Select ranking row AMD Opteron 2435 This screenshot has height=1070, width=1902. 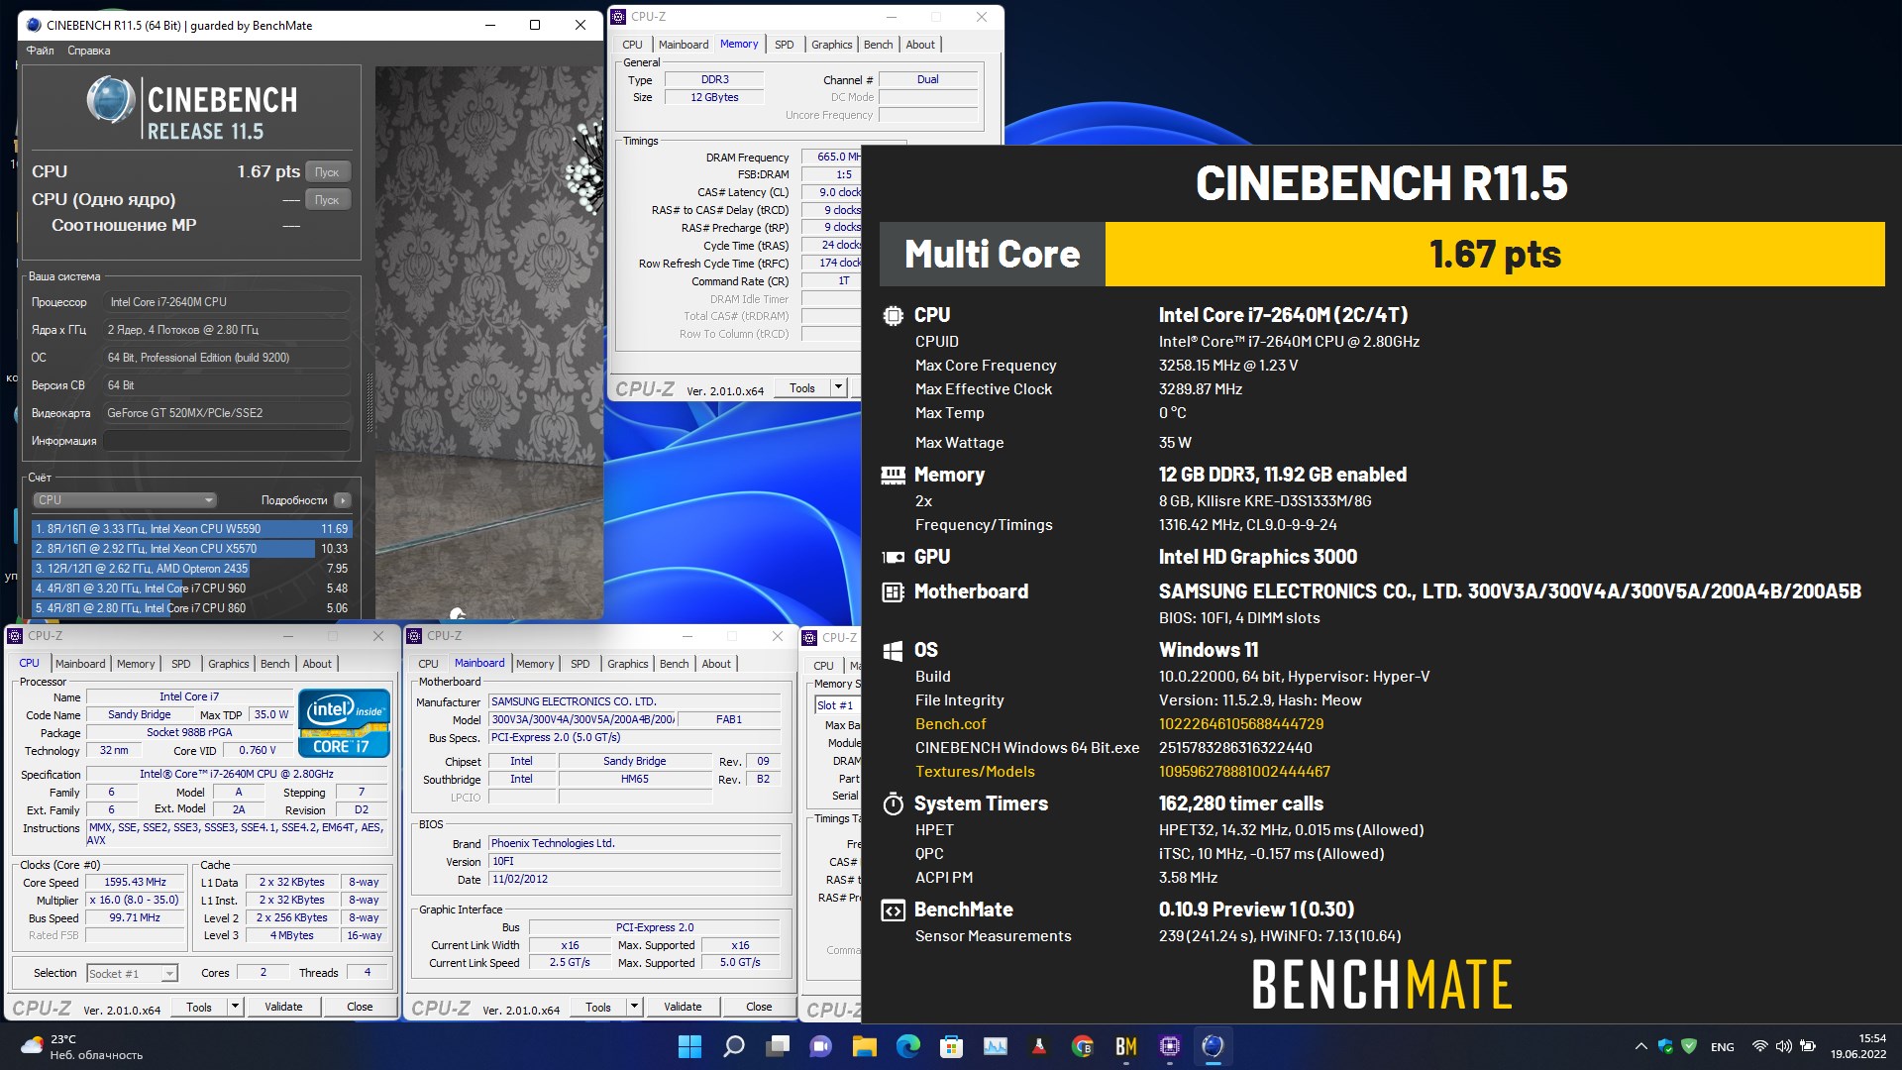click(x=190, y=569)
